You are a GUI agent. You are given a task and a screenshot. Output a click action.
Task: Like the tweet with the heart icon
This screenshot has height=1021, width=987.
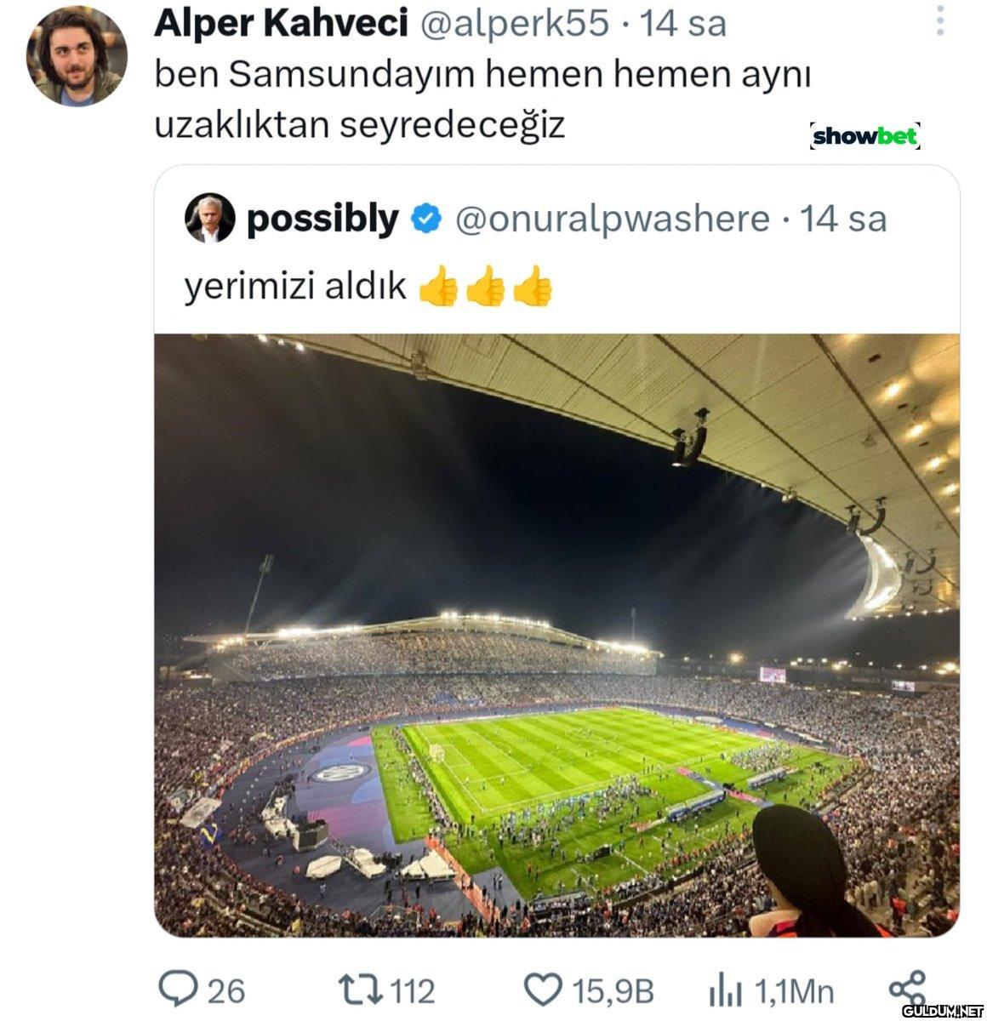click(542, 990)
